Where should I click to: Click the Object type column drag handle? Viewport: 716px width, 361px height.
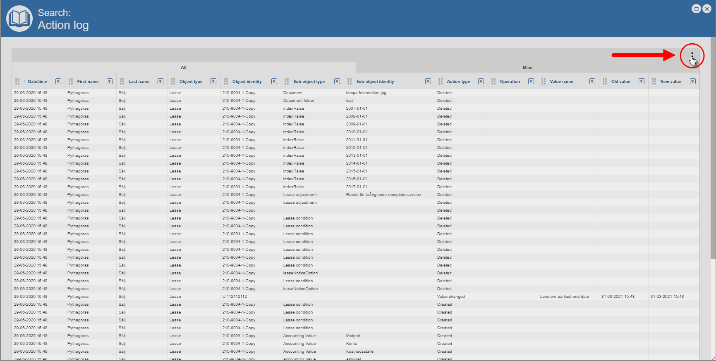173,81
